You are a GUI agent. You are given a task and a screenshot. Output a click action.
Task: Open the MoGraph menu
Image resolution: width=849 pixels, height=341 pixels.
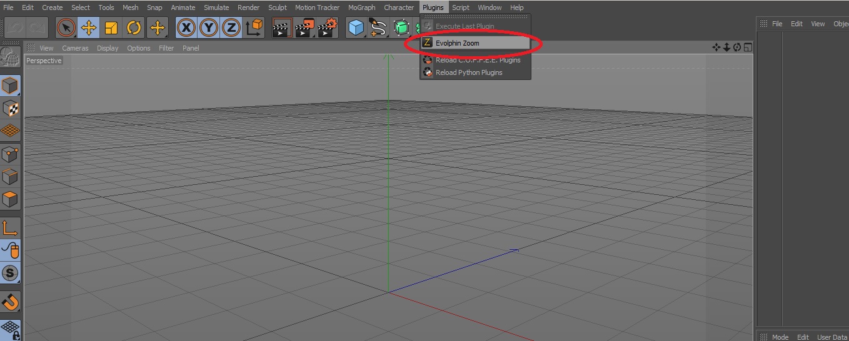click(x=362, y=7)
